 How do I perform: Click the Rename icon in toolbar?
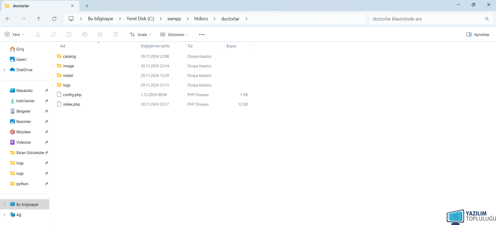(85, 34)
